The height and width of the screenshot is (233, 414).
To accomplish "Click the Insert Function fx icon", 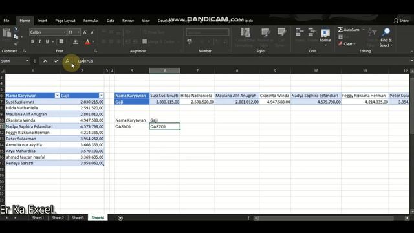I will [67, 61].
